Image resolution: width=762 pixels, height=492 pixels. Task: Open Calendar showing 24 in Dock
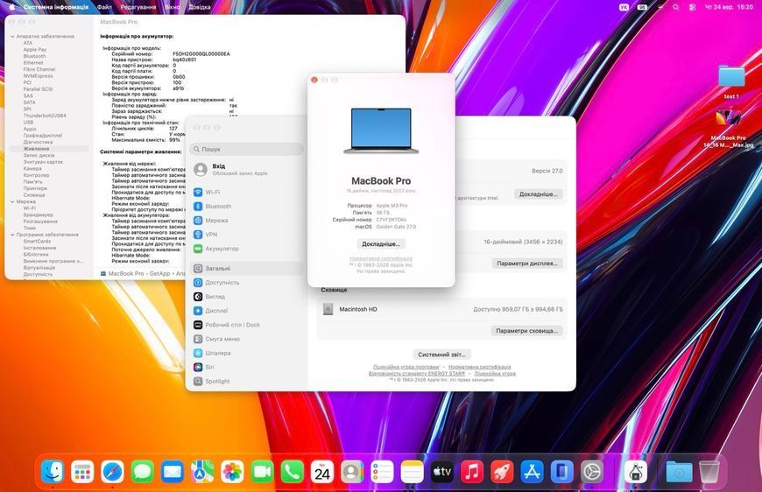pos(322,472)
